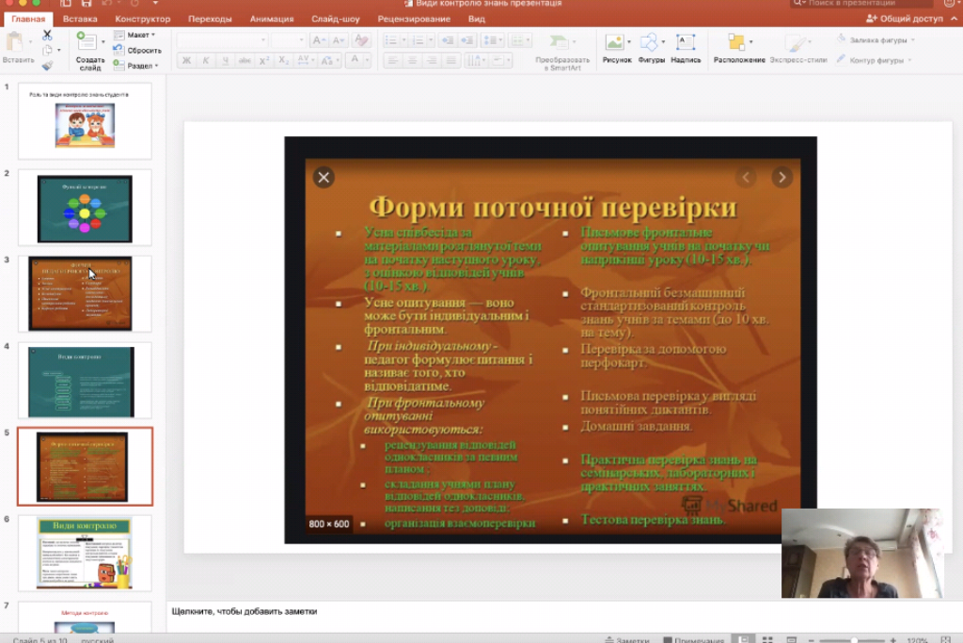Viewport: 963px width, 643px height.
Task: Open the Анимация tab
Action: tap(272, 19)
